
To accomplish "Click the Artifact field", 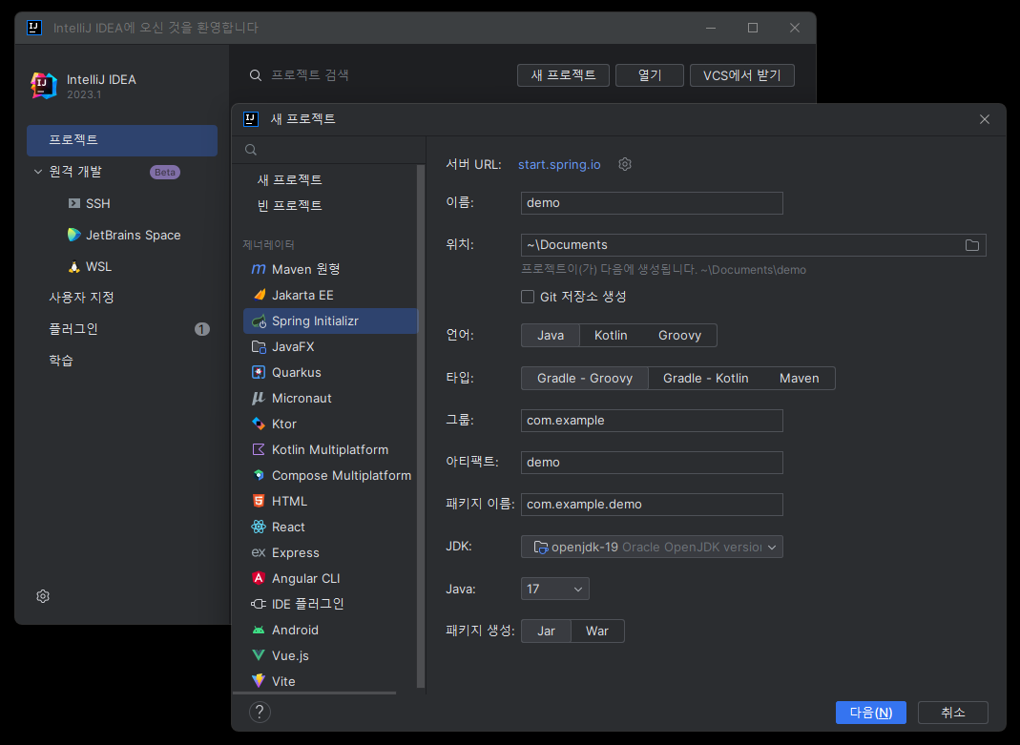I will point(652,463).
